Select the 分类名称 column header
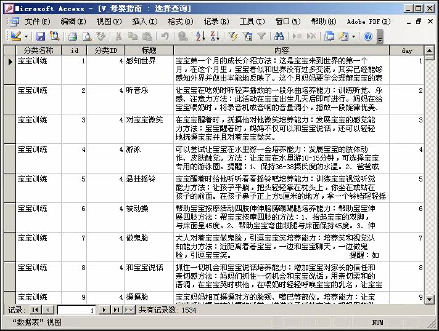This screenshot has height=331, width=439. 38,50
